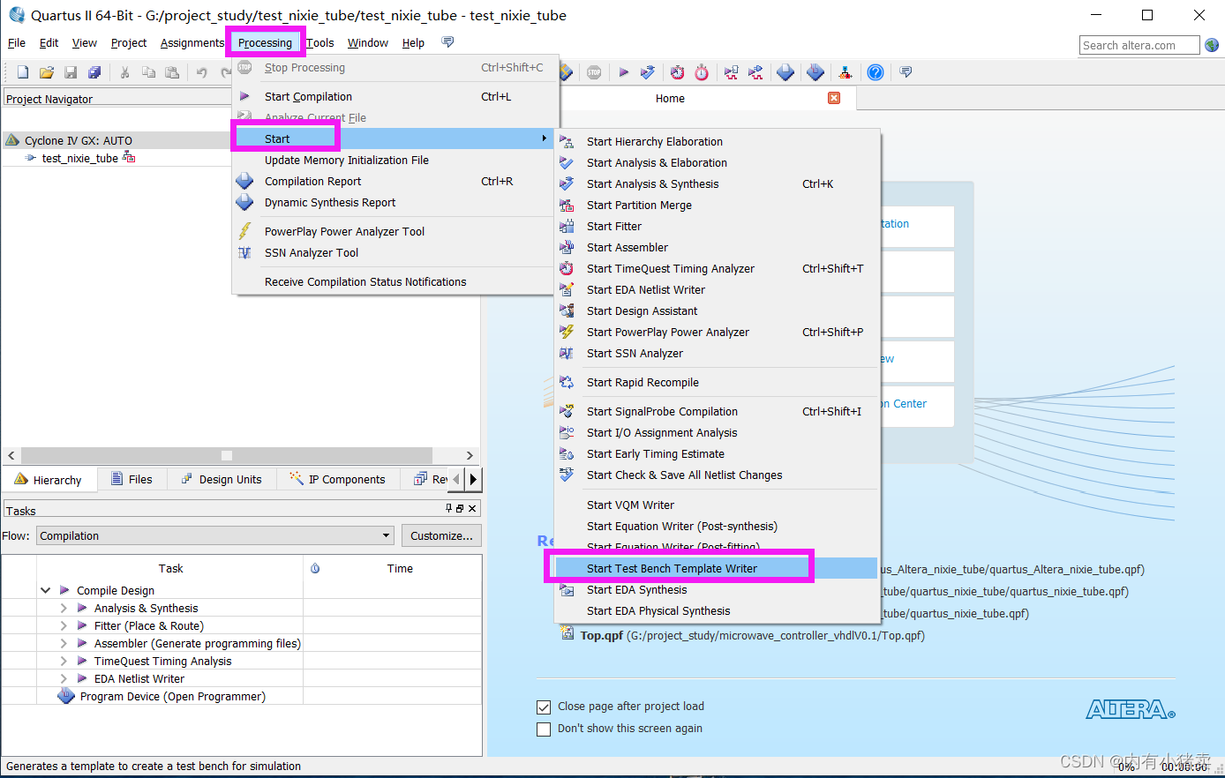Screen dimensions: 1225x778
Task: Click the Compilation Report toolbar icon
Action: tap(785, 72)
